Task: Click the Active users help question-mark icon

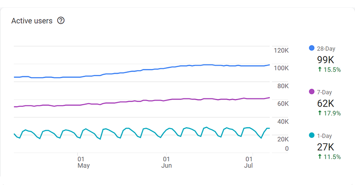Action: pos(60,21)
